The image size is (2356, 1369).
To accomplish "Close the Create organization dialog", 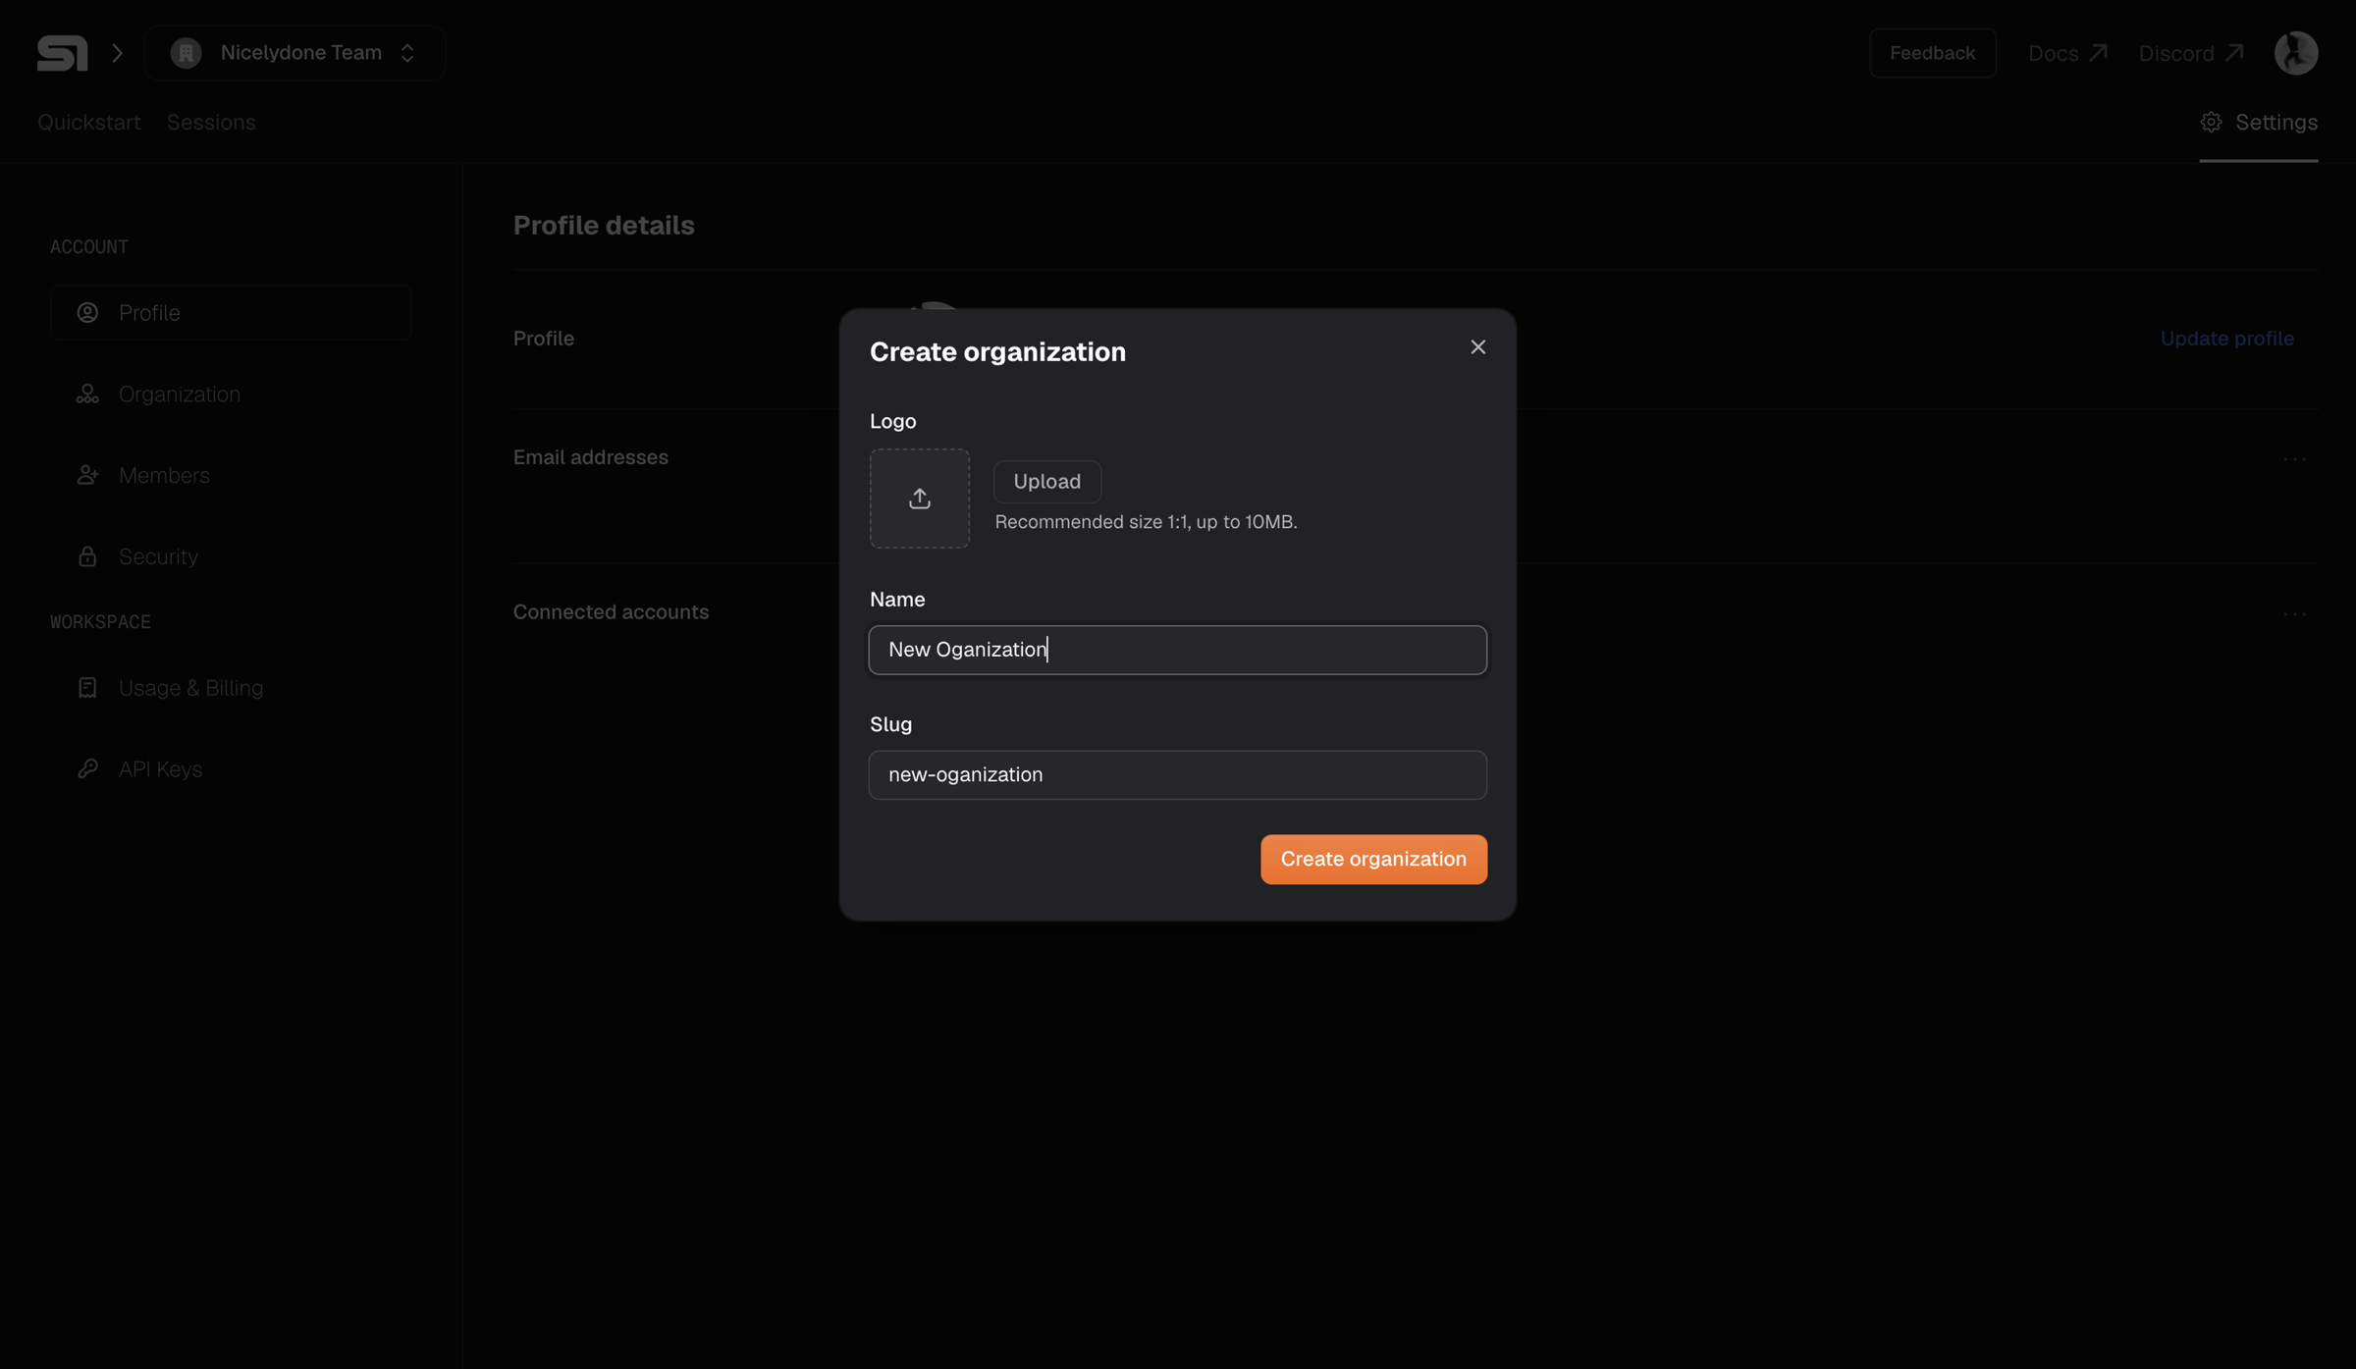I will [x=1478, y=347].
